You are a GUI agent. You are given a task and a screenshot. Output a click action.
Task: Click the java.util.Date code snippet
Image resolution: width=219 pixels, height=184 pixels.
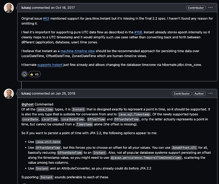pyautogui.click(x=48, y=142)
